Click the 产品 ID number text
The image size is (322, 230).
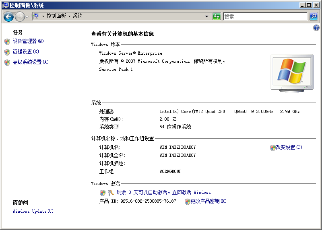(148, 201)
